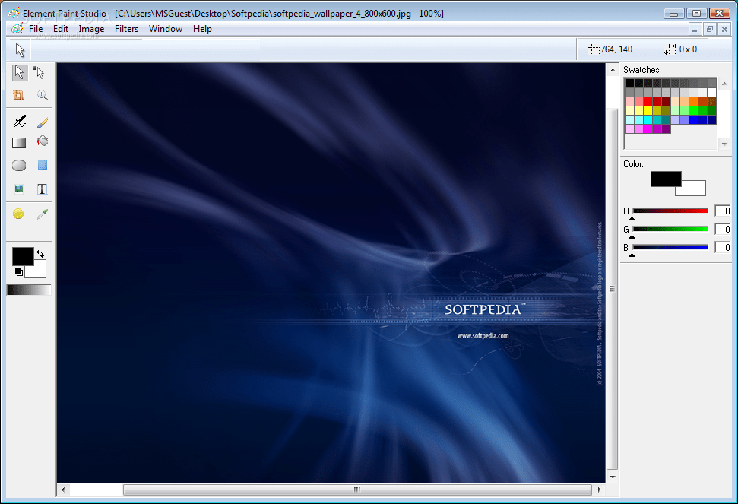The width and height of the screenshot is (738, 504).
Task: Click the G value input field
Action: coord(723,229)
